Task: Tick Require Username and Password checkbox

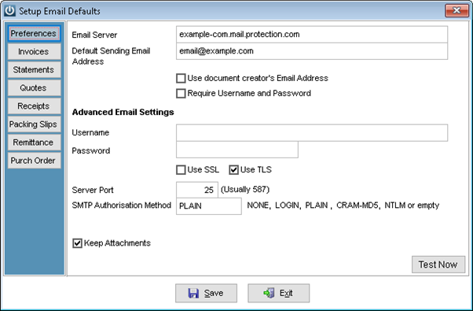Action: (x=181, y=94)
